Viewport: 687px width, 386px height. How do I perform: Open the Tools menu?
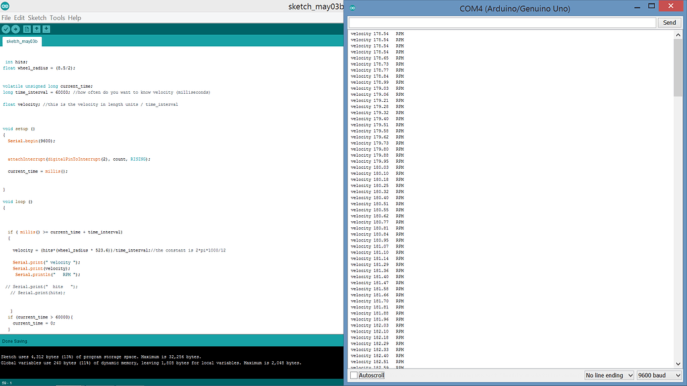[57, 17]
